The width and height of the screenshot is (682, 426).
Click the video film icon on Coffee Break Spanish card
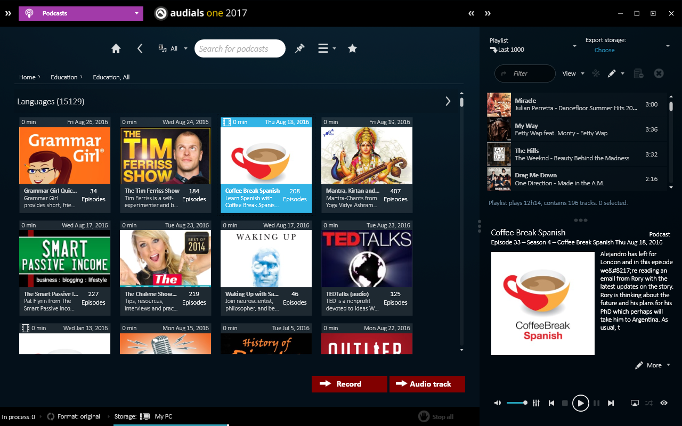click(226, 122)
